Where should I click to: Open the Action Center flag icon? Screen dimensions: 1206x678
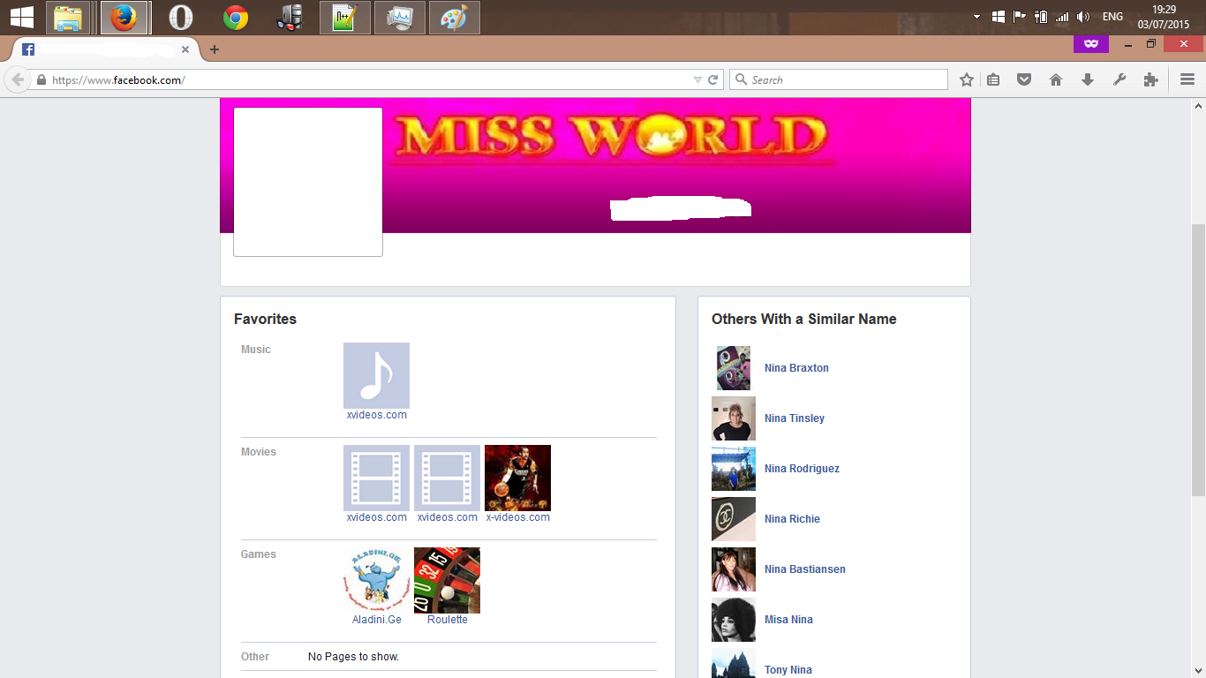[1019, 17]
